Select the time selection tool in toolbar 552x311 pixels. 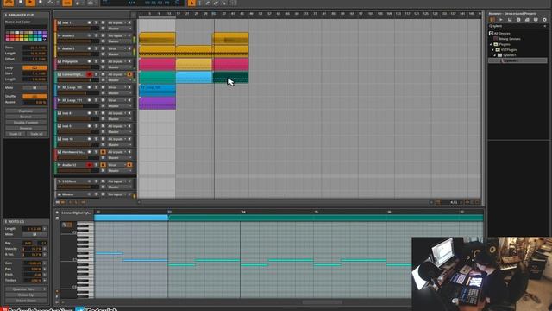tap(199, 3)
